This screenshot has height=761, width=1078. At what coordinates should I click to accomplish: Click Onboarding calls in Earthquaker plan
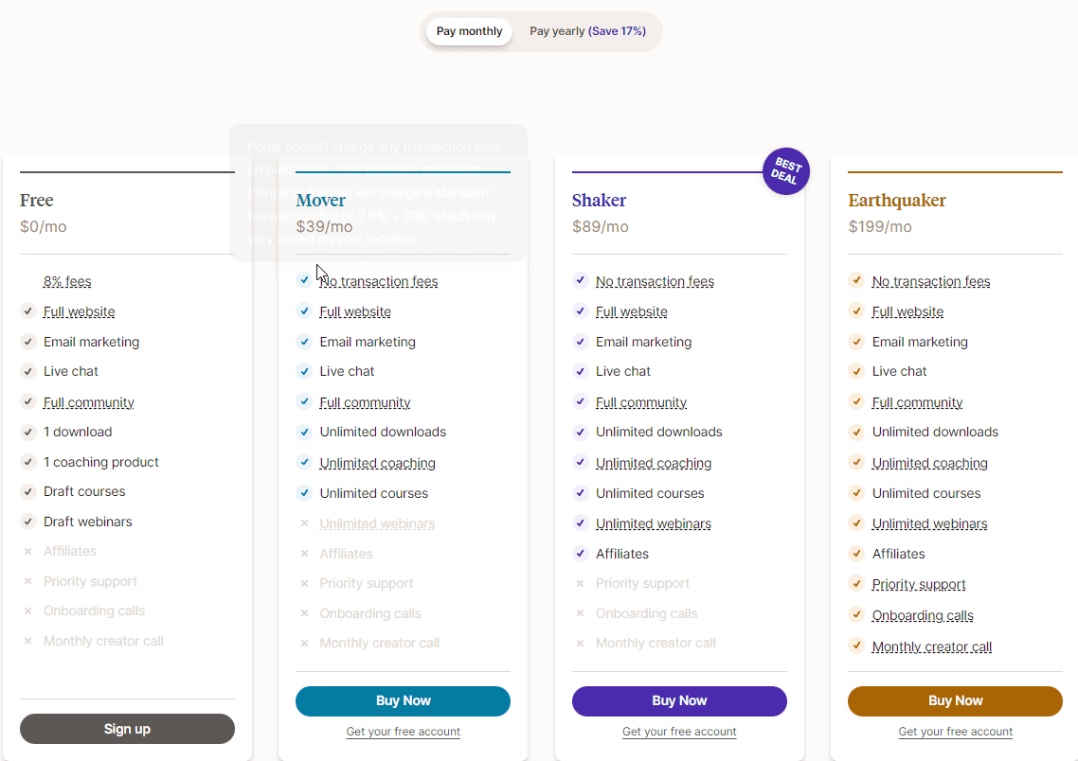pyautogui.click(x=922, y=615)
